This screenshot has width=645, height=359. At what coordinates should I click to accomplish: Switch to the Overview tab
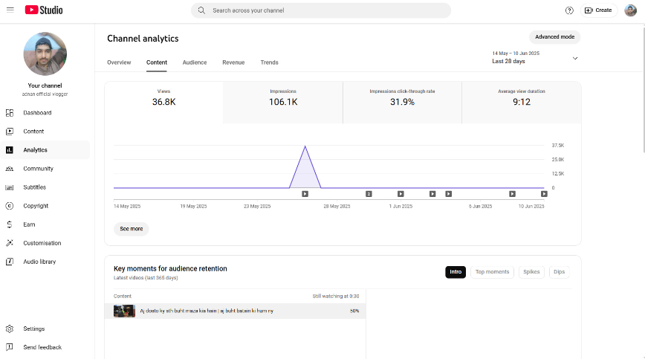click(x=119, y=62)
